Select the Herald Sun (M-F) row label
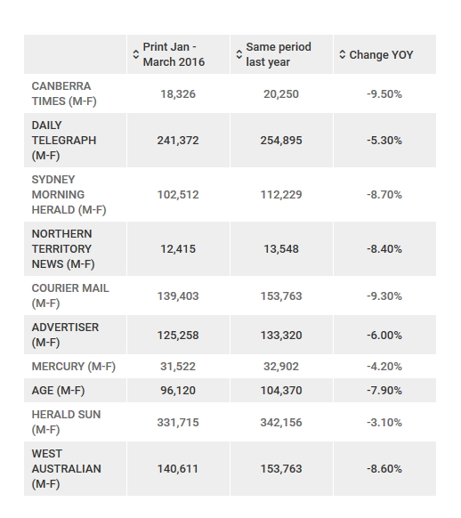Image resolution: width=461 pixels, height=518 pixels. tap(66, 422)
